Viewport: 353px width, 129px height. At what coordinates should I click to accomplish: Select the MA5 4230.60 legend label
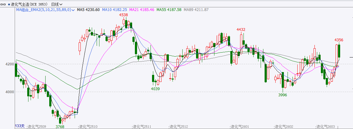pyautogui.click(x=88, y=10)
